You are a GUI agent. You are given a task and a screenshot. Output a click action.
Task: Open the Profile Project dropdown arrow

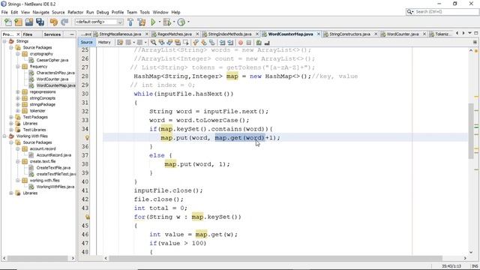tap(188, 22)
